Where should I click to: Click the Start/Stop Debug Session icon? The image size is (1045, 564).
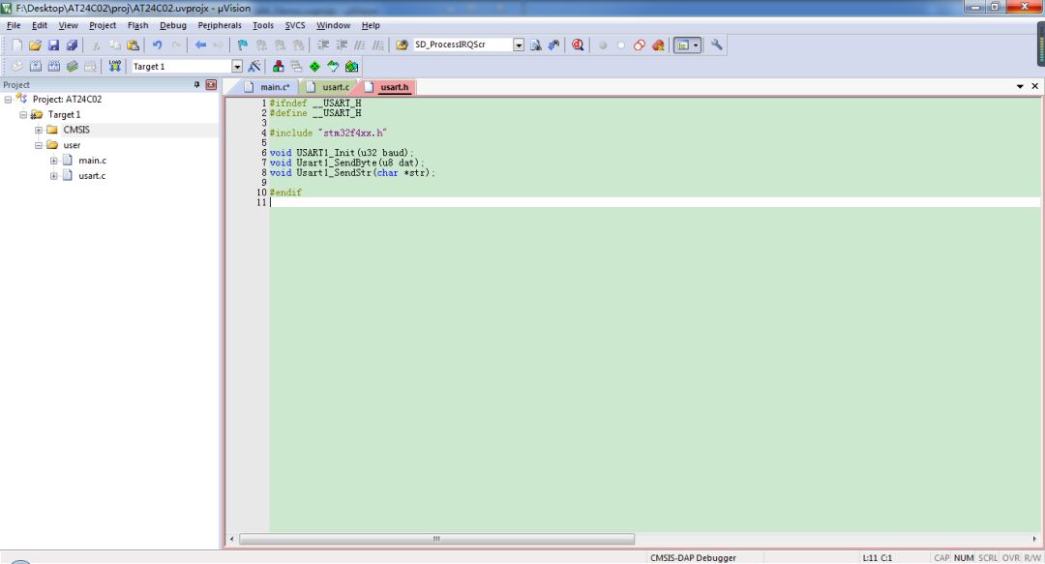click(x=578, y=45)
